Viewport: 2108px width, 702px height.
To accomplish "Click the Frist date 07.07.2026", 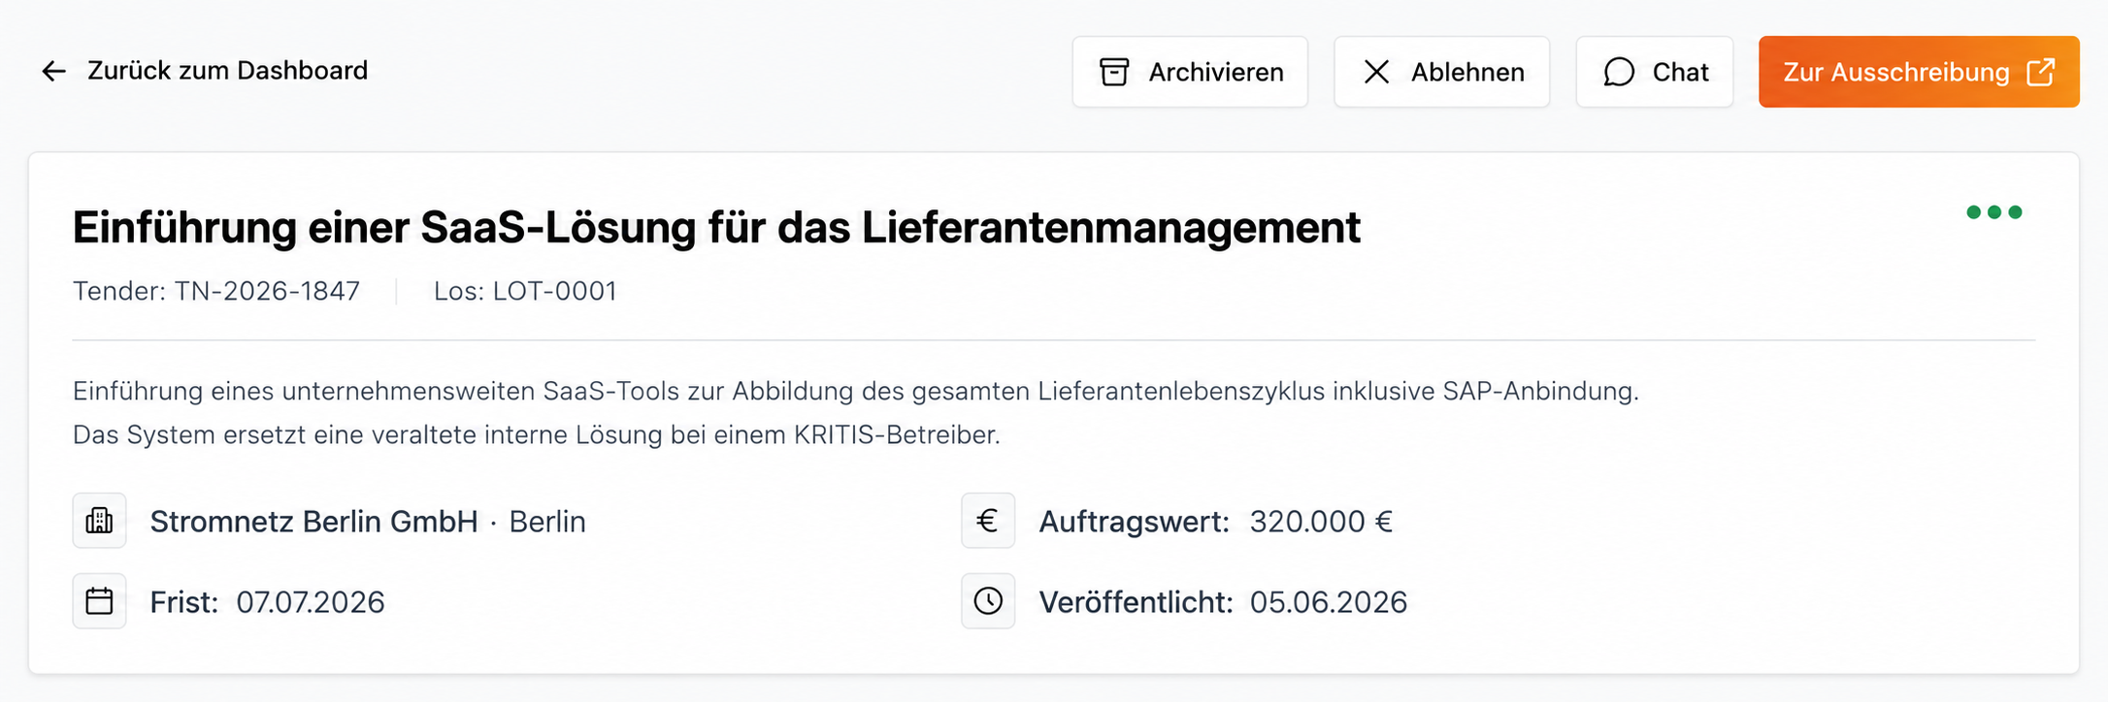I will [x=311, y=602].
